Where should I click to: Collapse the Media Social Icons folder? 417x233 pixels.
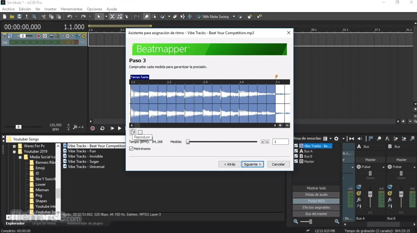click(x=20, y=157)
